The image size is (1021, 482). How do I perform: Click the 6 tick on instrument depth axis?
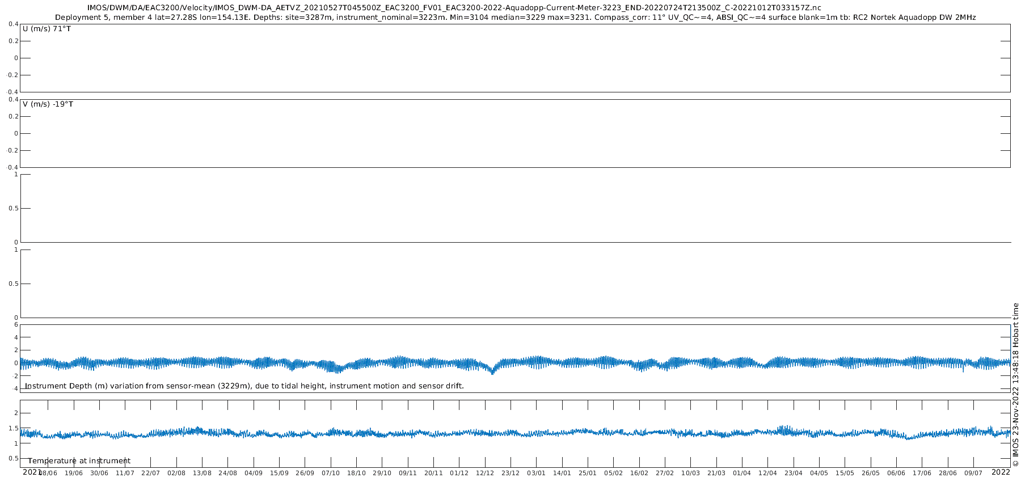tap(16, 325)
